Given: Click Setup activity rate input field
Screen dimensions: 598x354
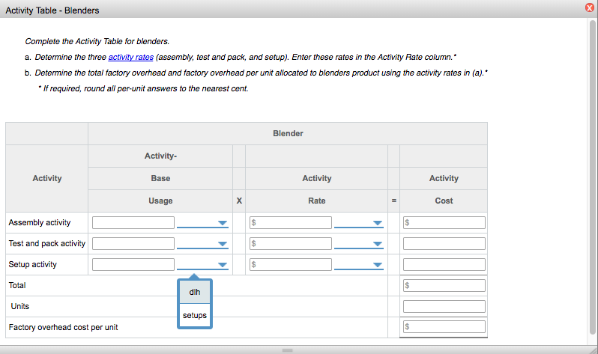Looking at the screenshot, I should click(x=291, y=264).
